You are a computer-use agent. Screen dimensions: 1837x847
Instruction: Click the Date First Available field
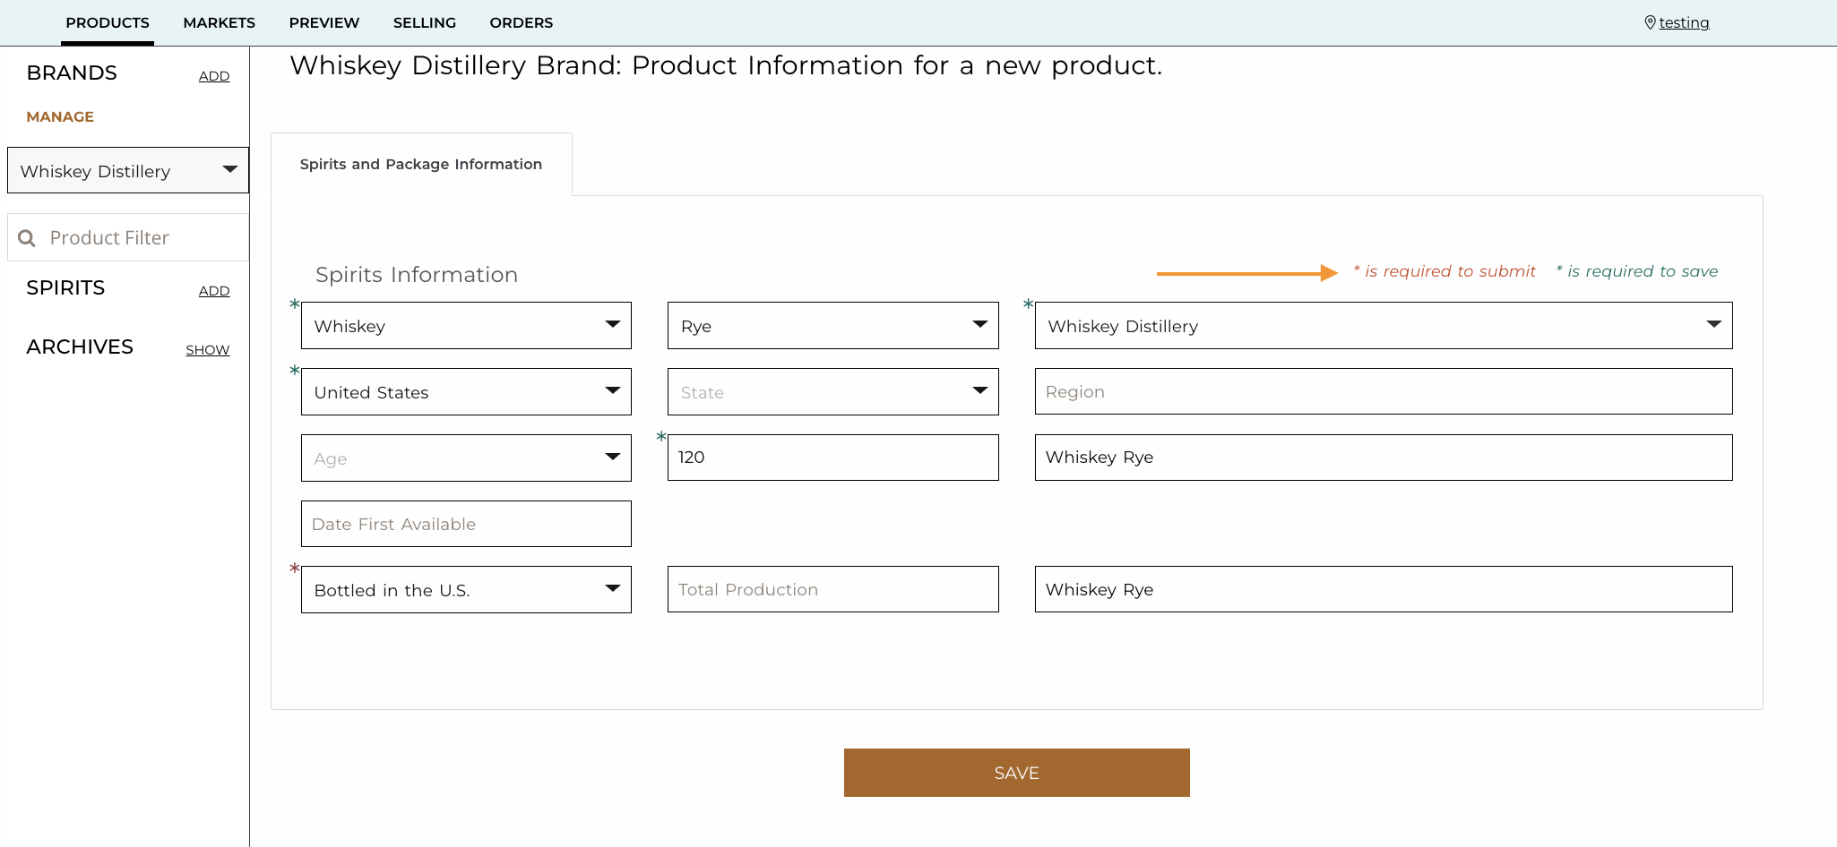[466, 523]
